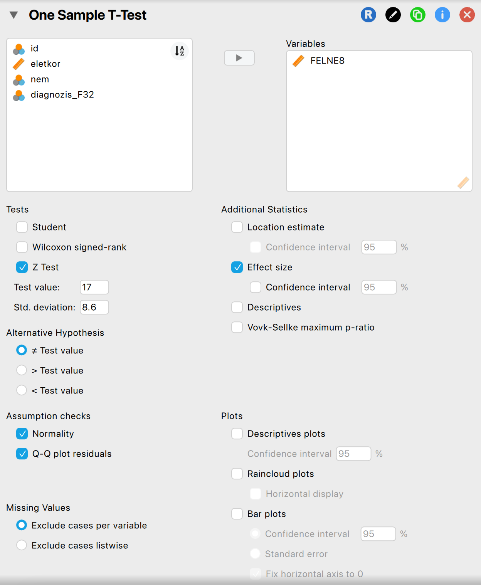Screen dimensions: 481x585
Task: Click the Std. deviation input field
Action: (x=94, y=307)
